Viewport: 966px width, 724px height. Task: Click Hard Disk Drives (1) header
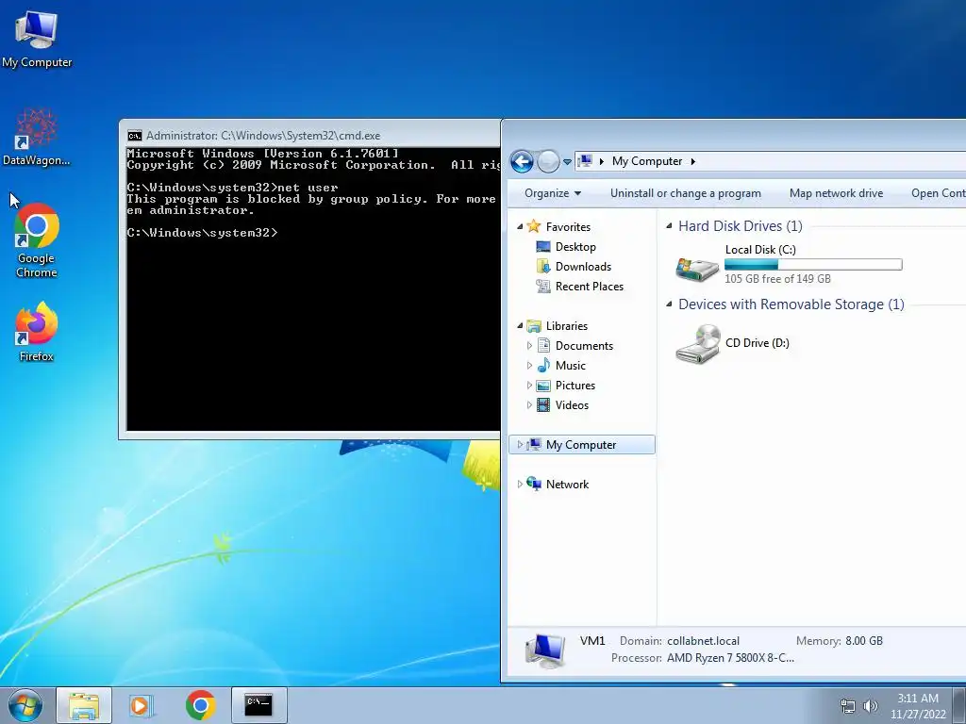tap(740, 226)
